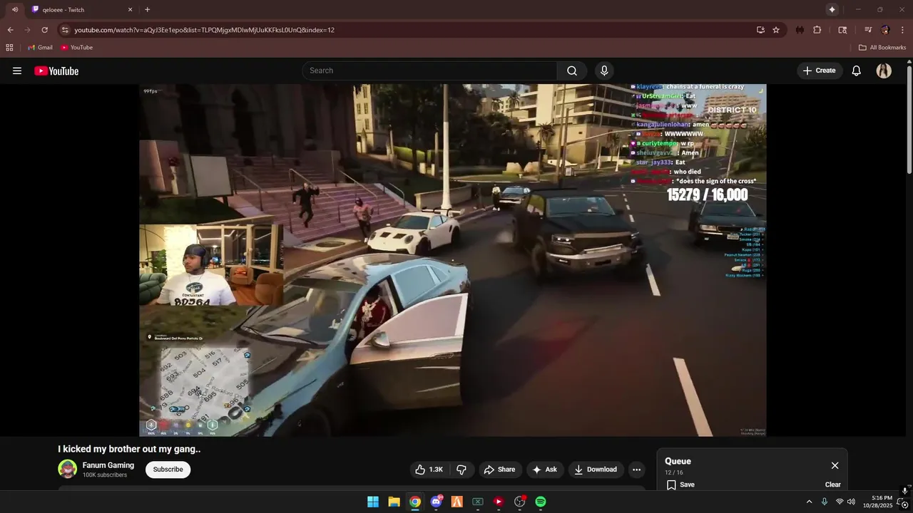Image resolution: width=913 pixels, height=513 pixels.
Task: Switch to the qeloeee - Twitch tab
Action: tap(83, 10)
